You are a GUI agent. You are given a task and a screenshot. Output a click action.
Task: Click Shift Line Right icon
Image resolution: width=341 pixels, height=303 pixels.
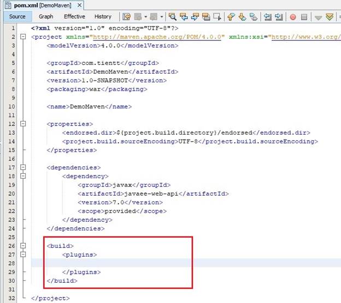pyautogui.click(x=279, y=16)
